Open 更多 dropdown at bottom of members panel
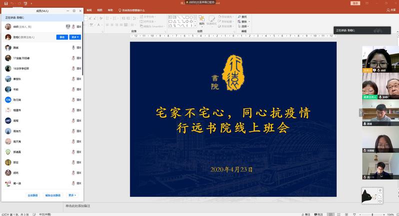 [x=72, y=195]
